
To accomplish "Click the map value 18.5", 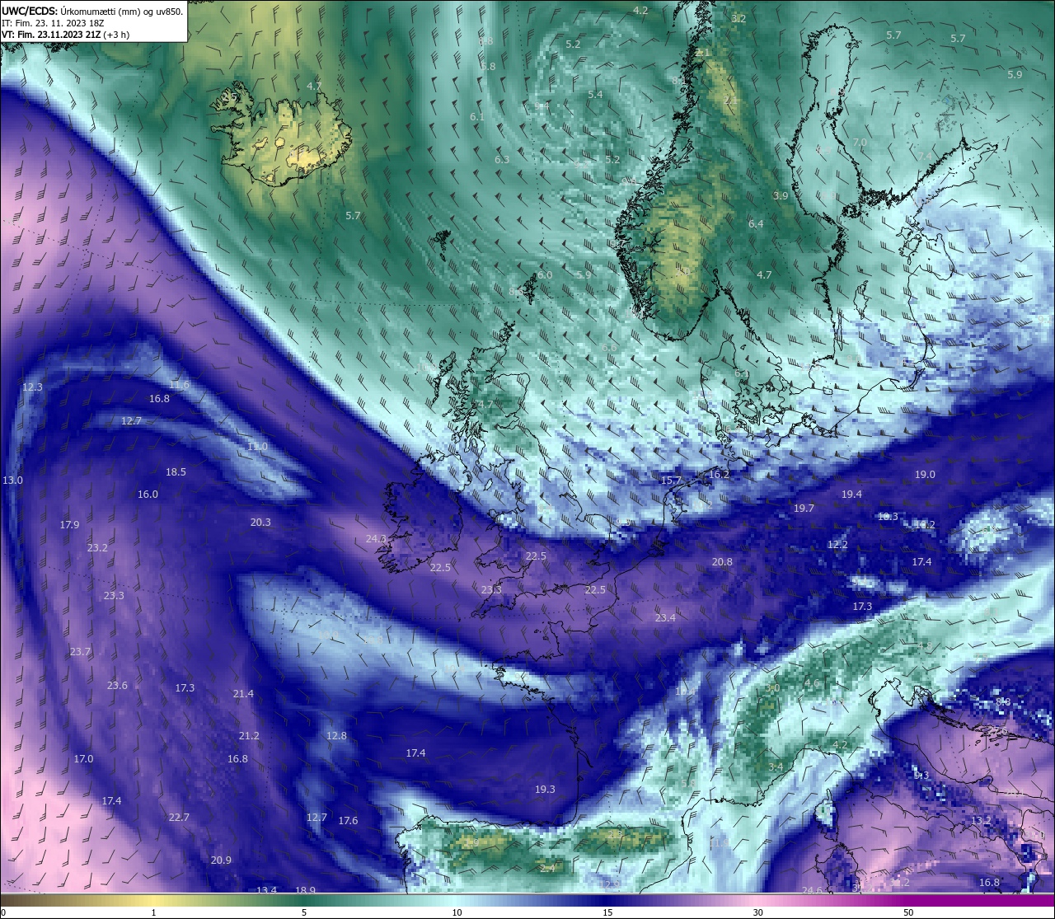I will (x=176, y=472).
